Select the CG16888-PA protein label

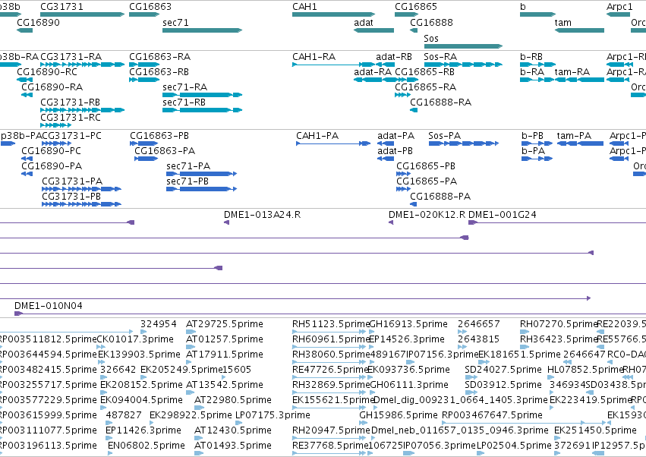[440, 196]
